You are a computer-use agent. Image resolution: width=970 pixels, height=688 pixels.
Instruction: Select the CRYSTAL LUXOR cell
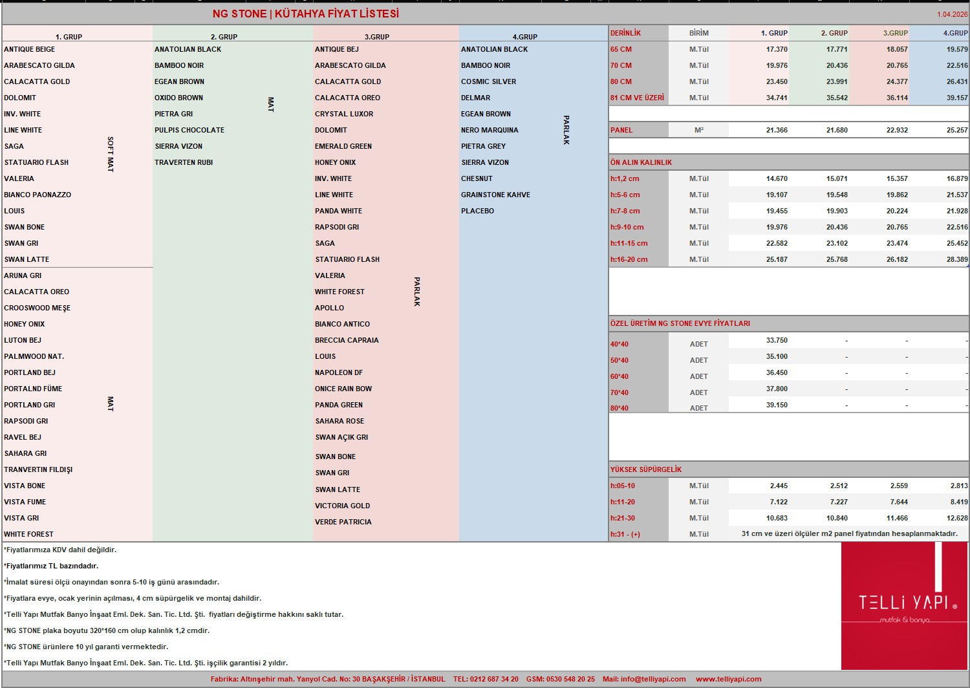(344, 114)
